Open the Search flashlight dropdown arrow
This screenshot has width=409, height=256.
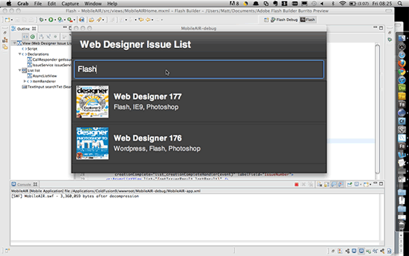[103, 20]
